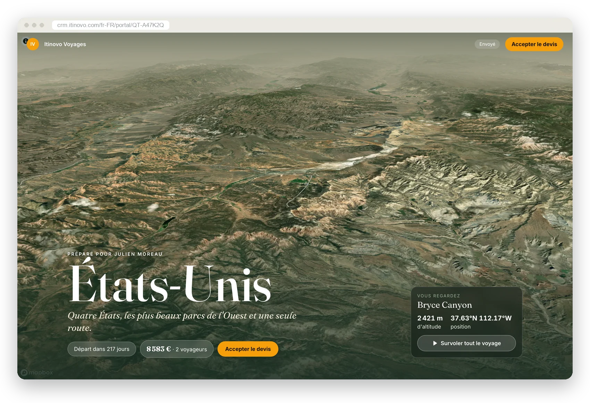Click the 37.63°N 112.17°W position coordinates
The height and width of the screenshot is (403, 590).
click(x=481, y=318)
